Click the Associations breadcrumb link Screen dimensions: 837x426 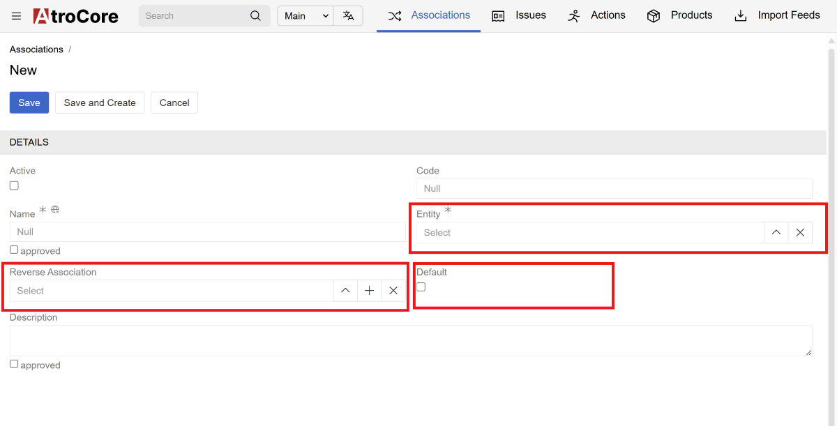[x=36, y=50]
